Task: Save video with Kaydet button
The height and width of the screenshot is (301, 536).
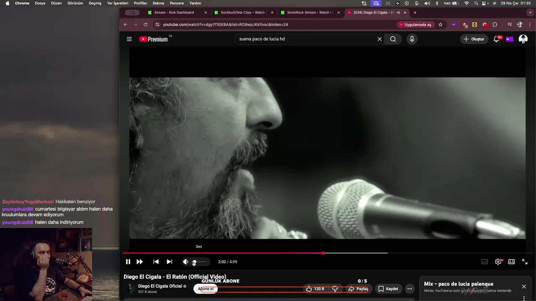Action: point(388,289)
